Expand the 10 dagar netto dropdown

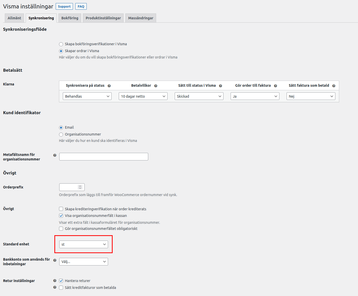tap(143, 96)
